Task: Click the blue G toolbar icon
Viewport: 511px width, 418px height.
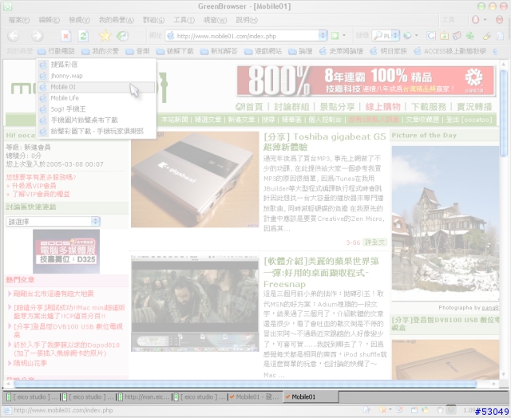Action: (x=431, y=35)
